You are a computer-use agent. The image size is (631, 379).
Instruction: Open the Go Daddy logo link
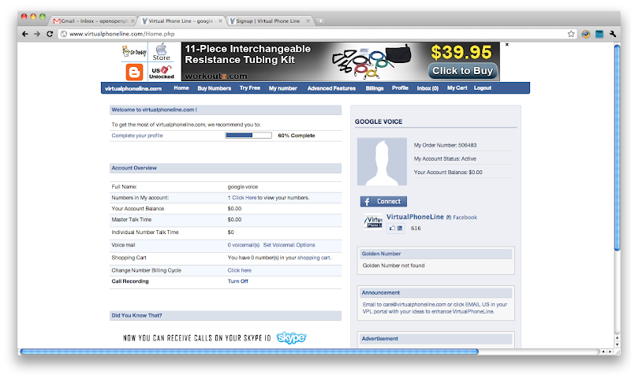[x=134, y=51]
